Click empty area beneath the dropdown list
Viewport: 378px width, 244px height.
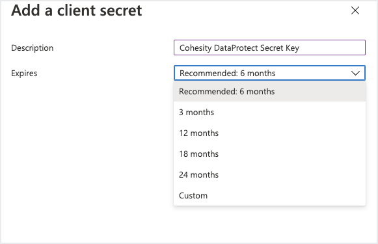coord(269,224)
